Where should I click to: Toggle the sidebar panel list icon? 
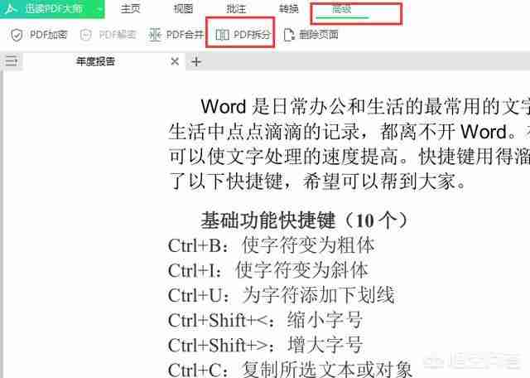11,61
